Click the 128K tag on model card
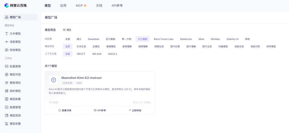Screen dimensions: 289x133 79,83
